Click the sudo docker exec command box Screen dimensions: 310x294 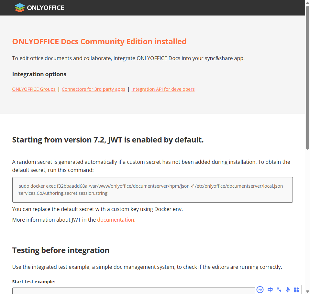click(152, 190)
